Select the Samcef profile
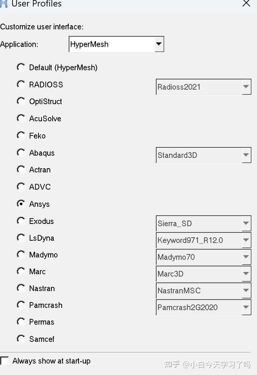 [21, 339]
